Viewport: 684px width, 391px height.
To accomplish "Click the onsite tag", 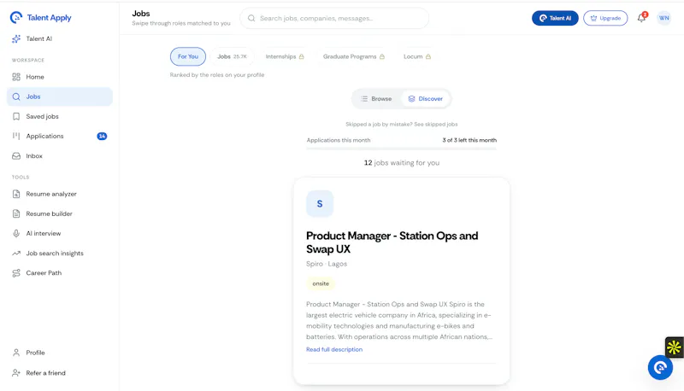I will click(x=321, y=283).
